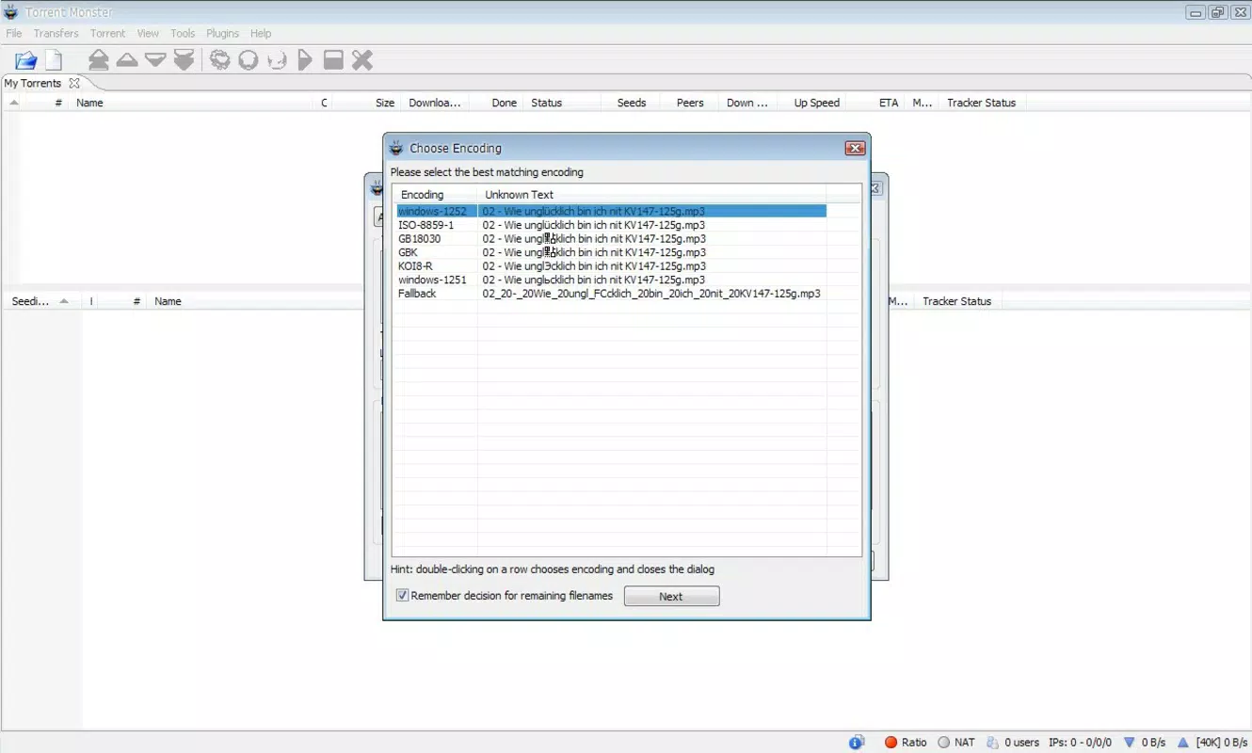Click the broken ring toolbar icon

[x=277, y=60]
